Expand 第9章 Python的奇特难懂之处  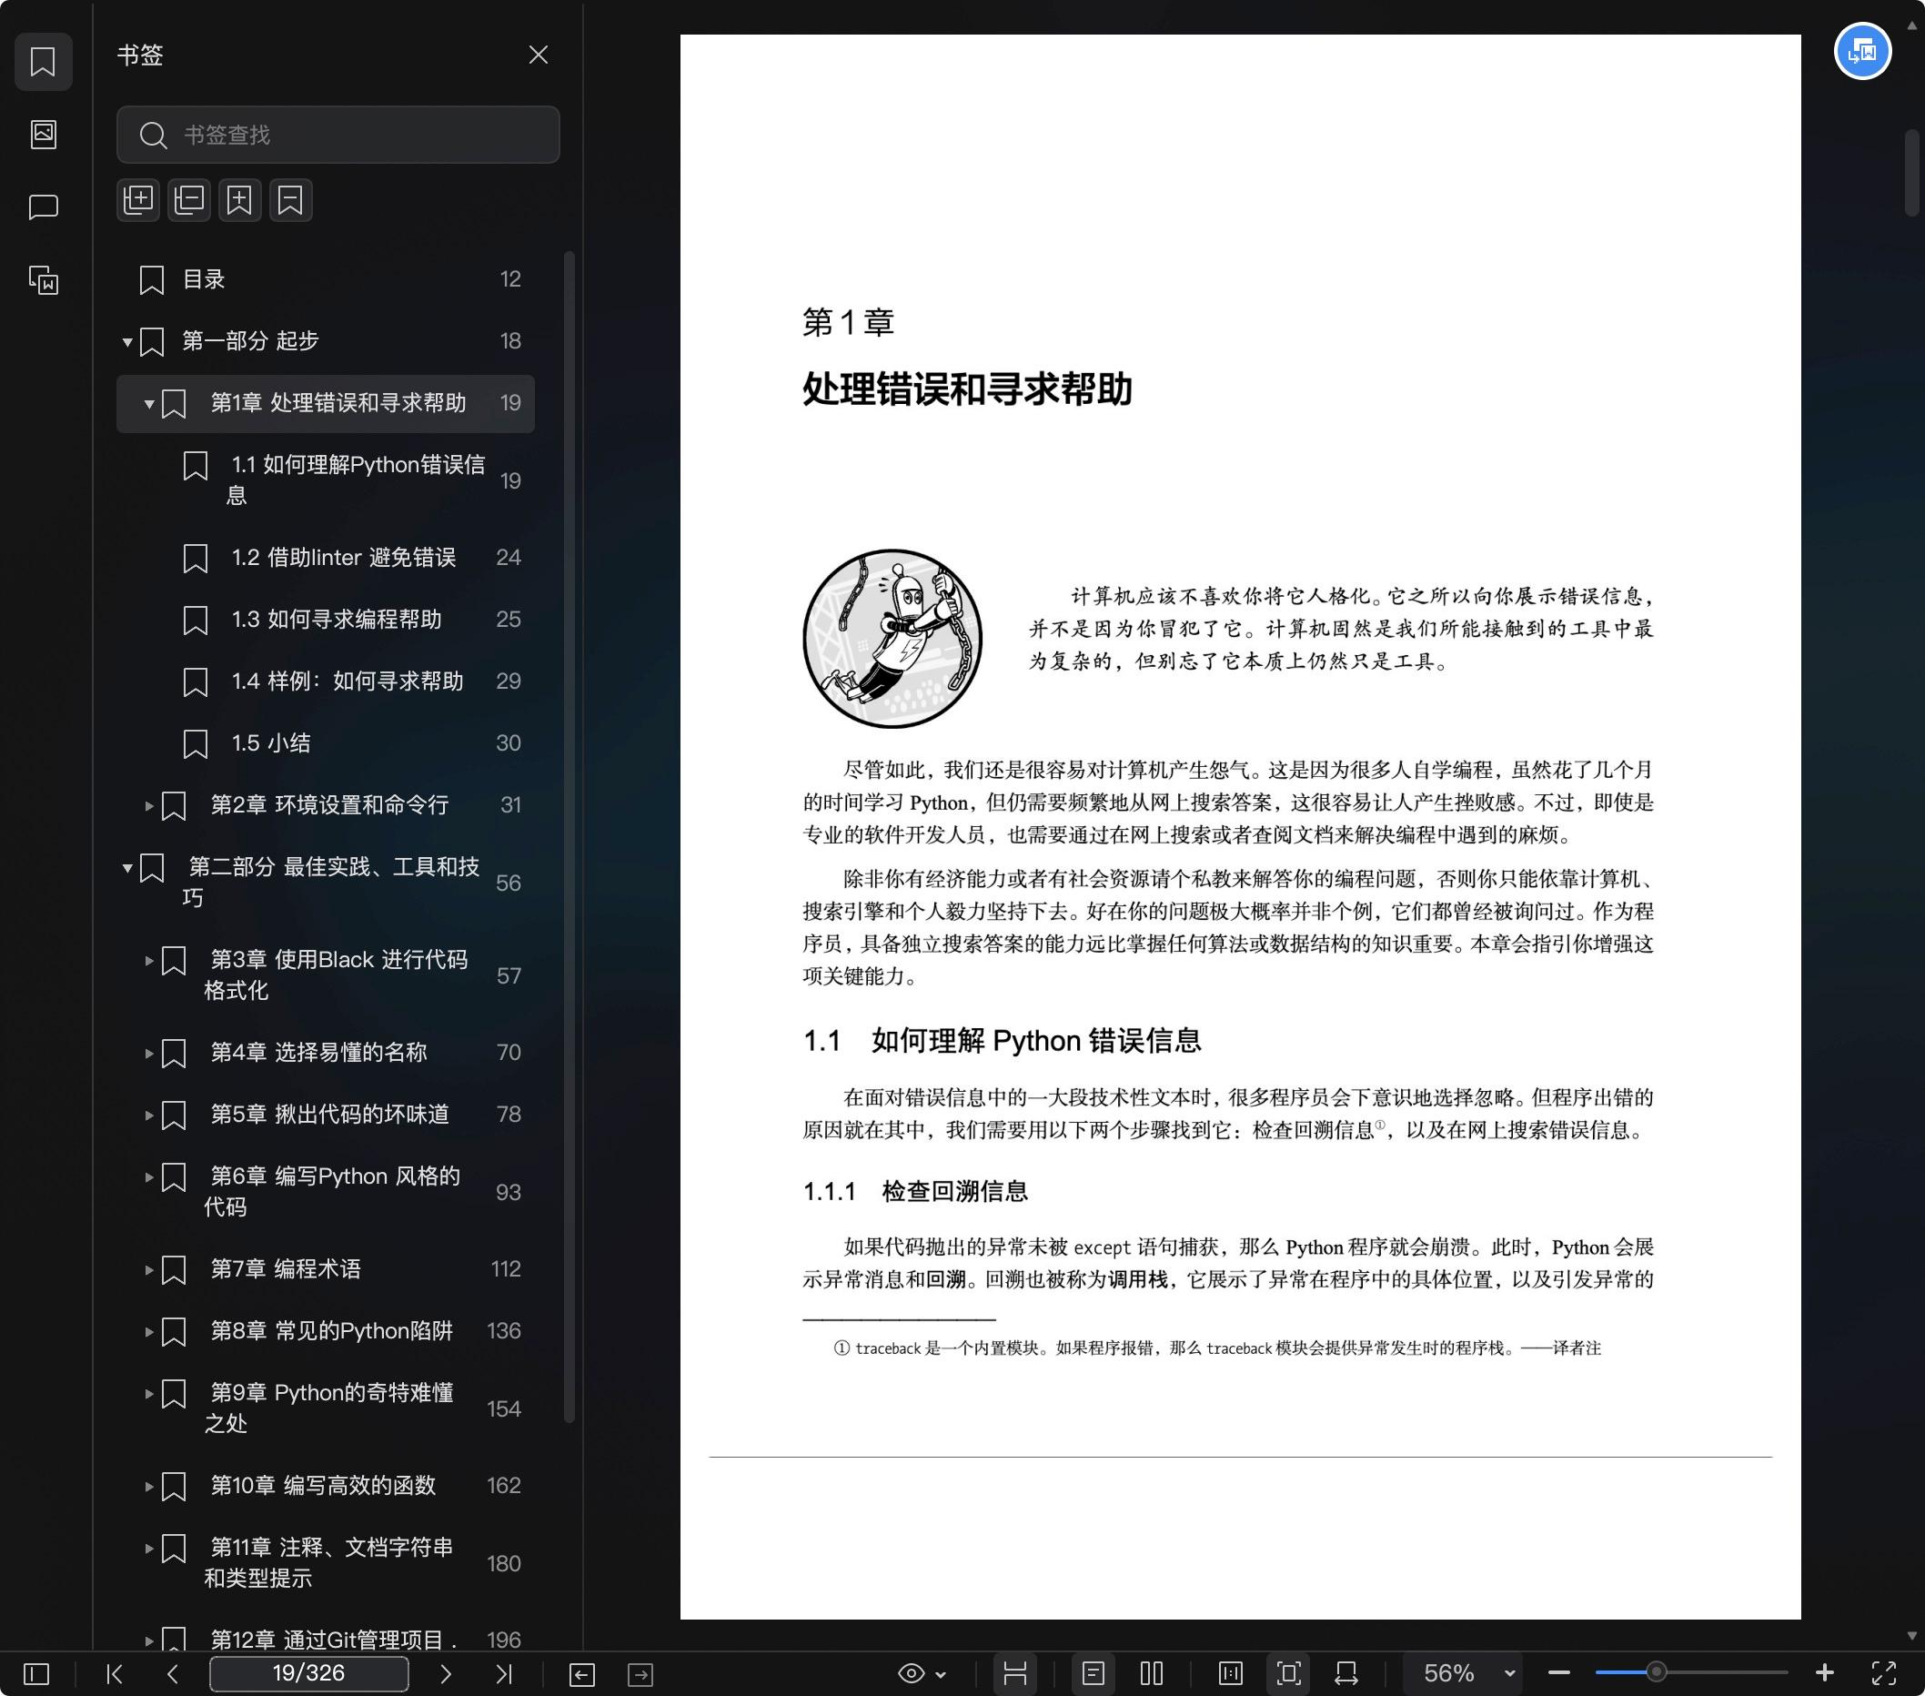[149, 1394]
